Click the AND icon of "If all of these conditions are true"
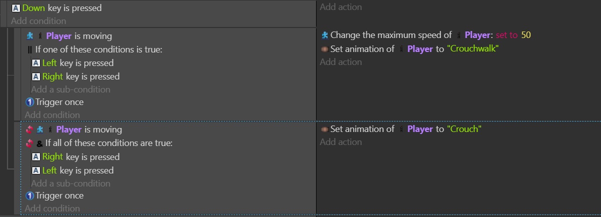 (x=40, y=143)
